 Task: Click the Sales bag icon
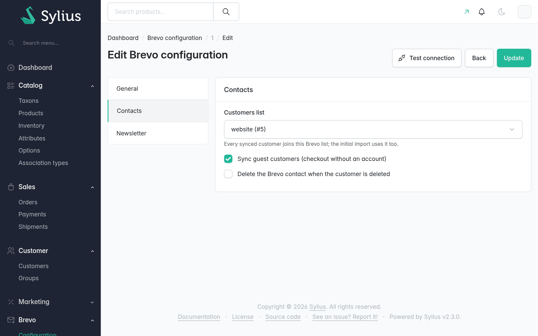(x=11, y=187)
